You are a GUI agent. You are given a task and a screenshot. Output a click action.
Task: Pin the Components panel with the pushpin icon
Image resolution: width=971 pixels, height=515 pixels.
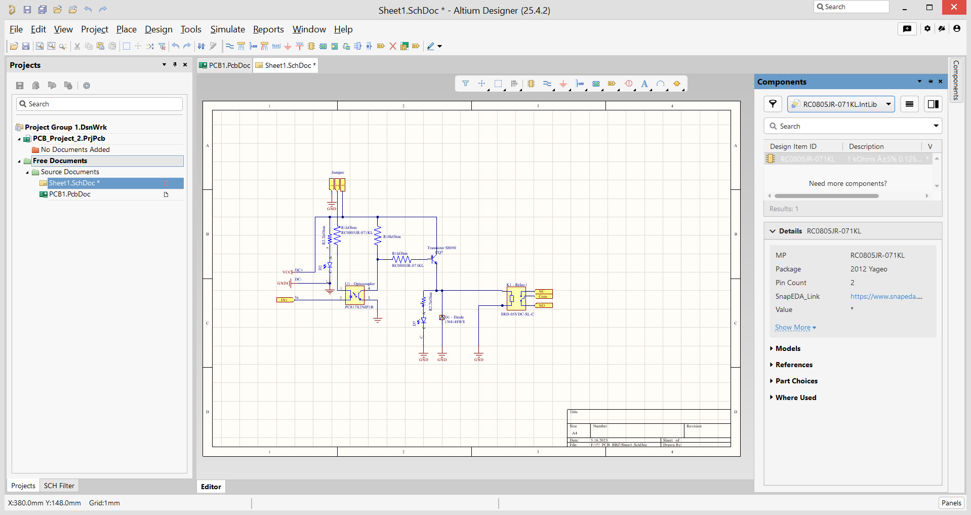pos(930,82)
